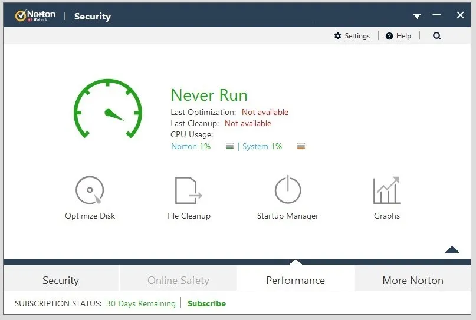Close the Norton Security window
The image size is (476, 320).
[460, 15]
